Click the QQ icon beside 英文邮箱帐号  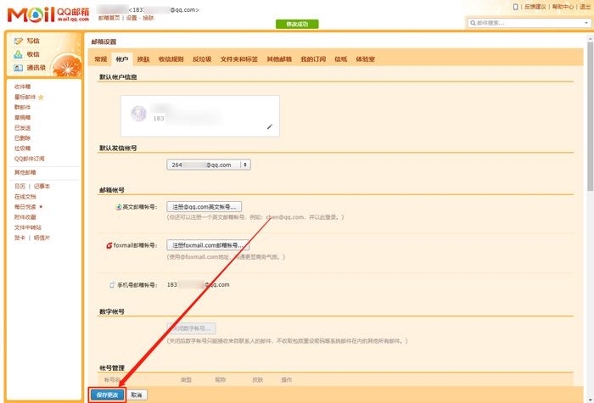[119, 207]
